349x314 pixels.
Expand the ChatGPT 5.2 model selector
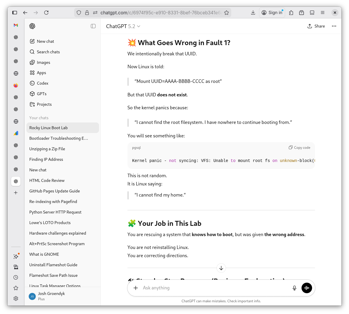coord(123,26)
